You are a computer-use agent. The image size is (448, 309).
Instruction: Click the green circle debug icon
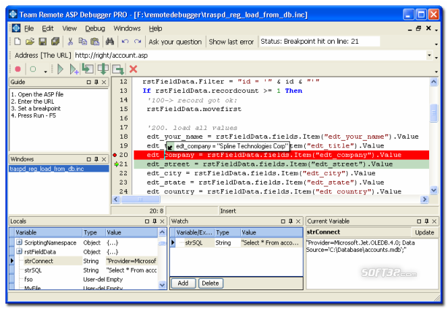click(33, 69)
